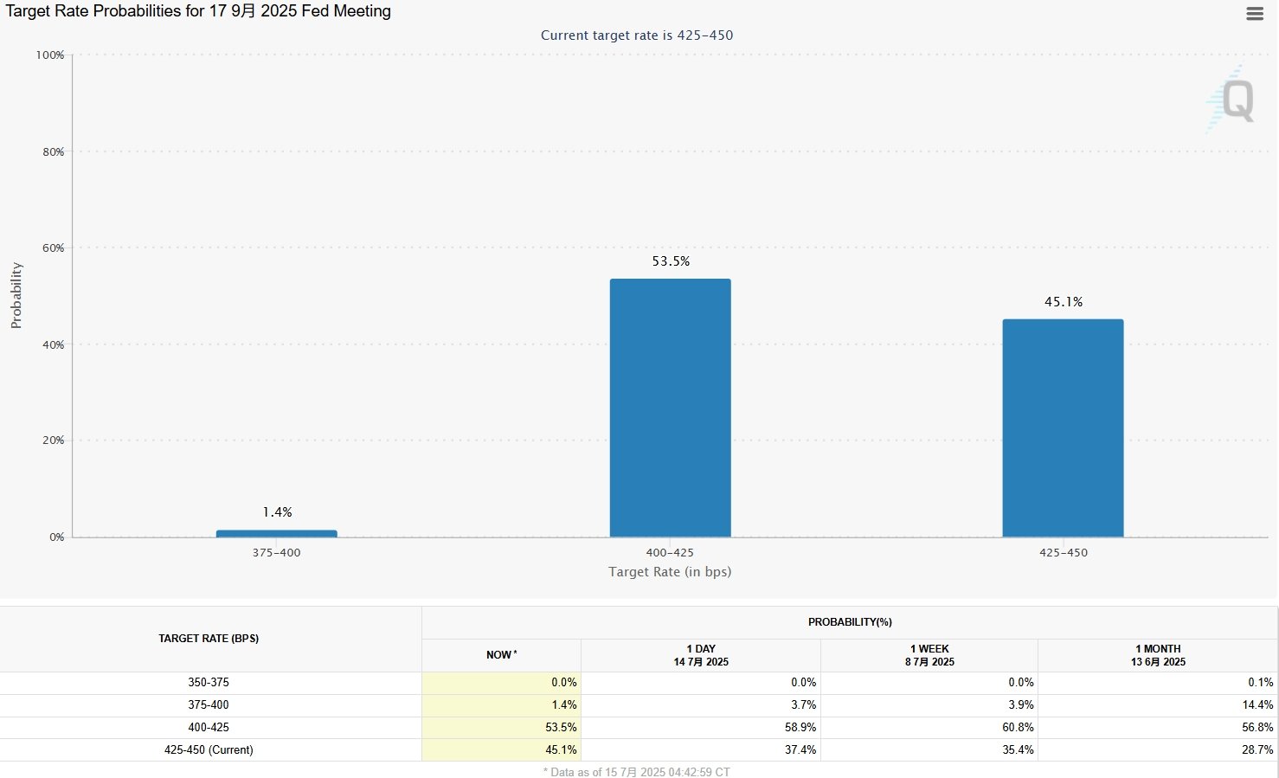The image size is (1279, 778).
Task: Click the TARGET RATE (BPS) table header
Action: [209, 639]
